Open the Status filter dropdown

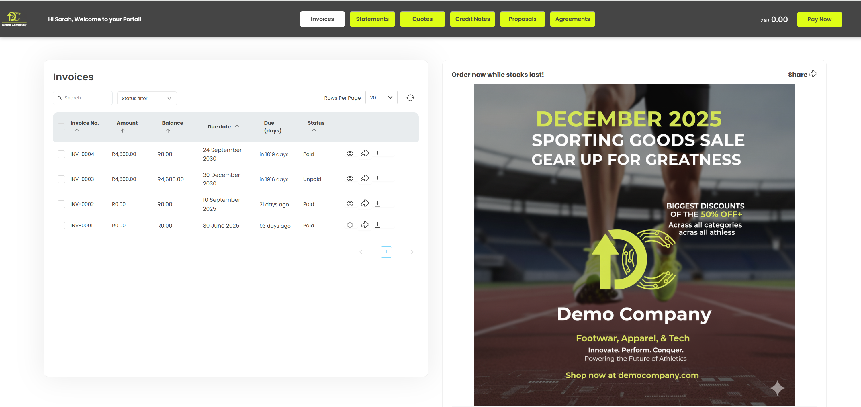147,98
